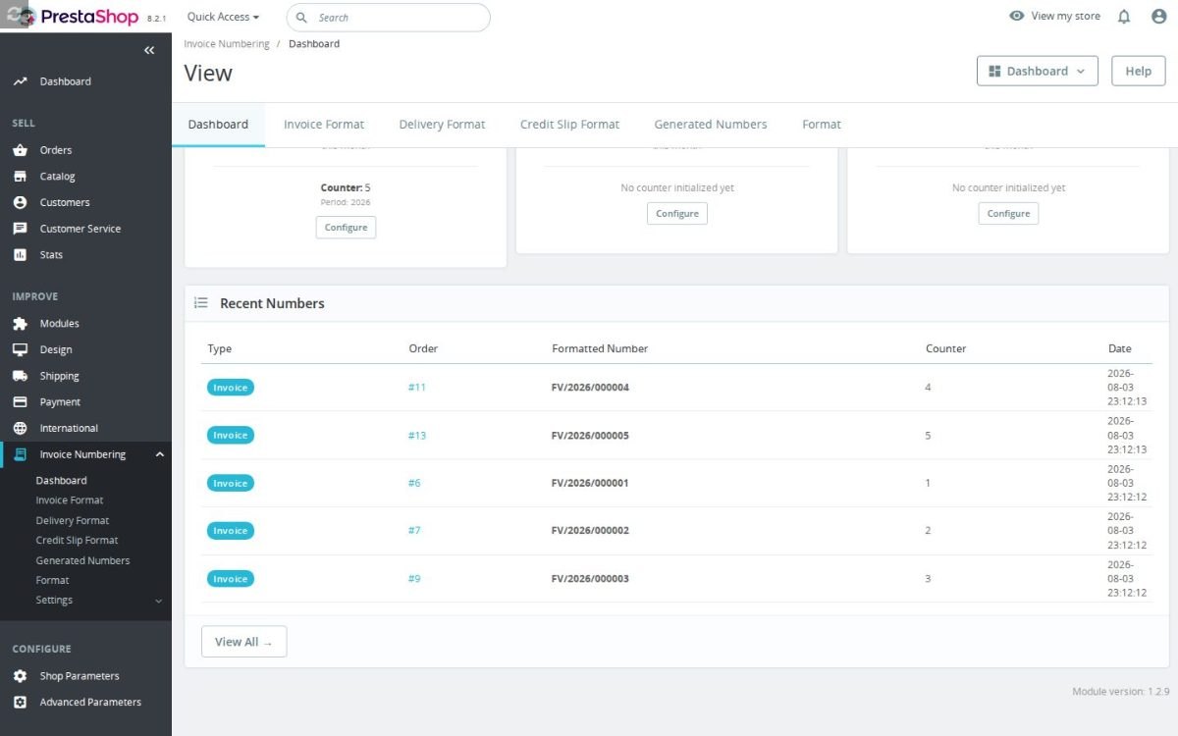This screenshot has width=1178, height=736.
Task: Click formatted number FV/2026/000002
Action: (590, 531)
